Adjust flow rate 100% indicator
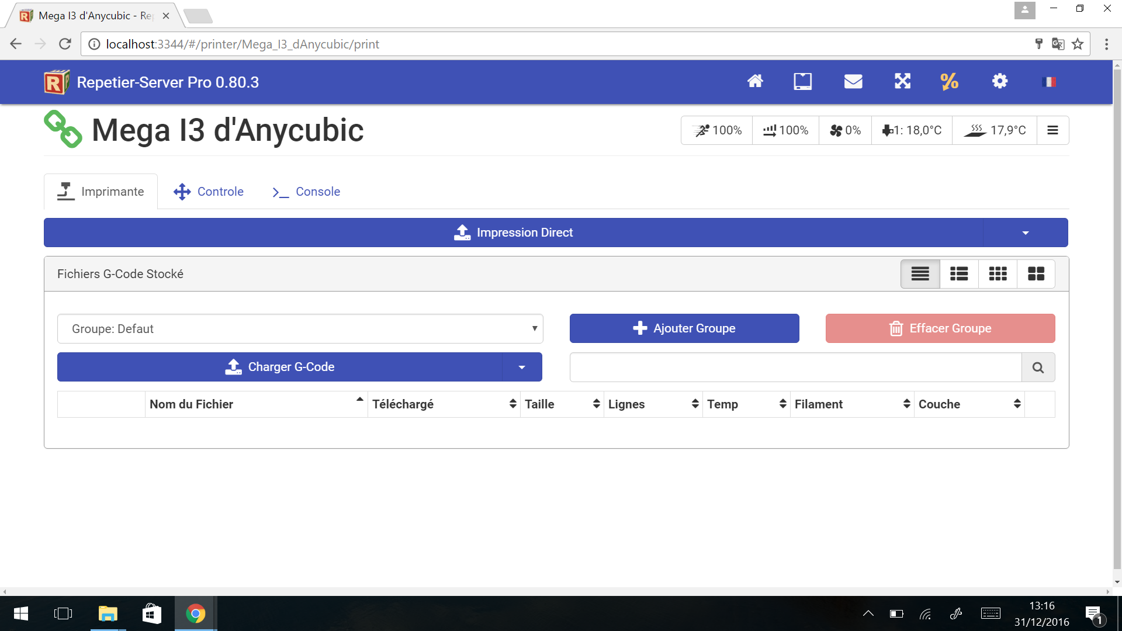The width and height of the screenshot is (1122, 631). [x=785, y=130]
